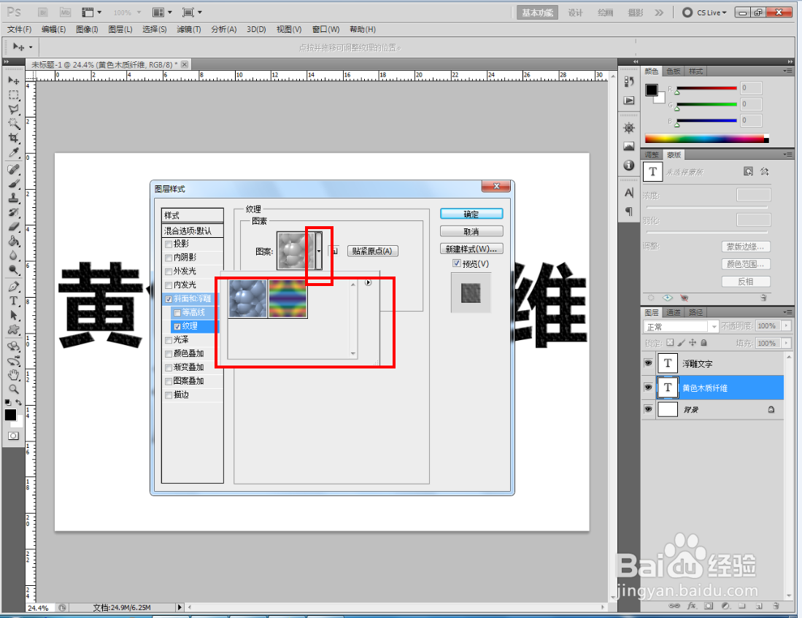
Task: Select the Rectangular Marquee tool
Action: (x=14, y=95)
